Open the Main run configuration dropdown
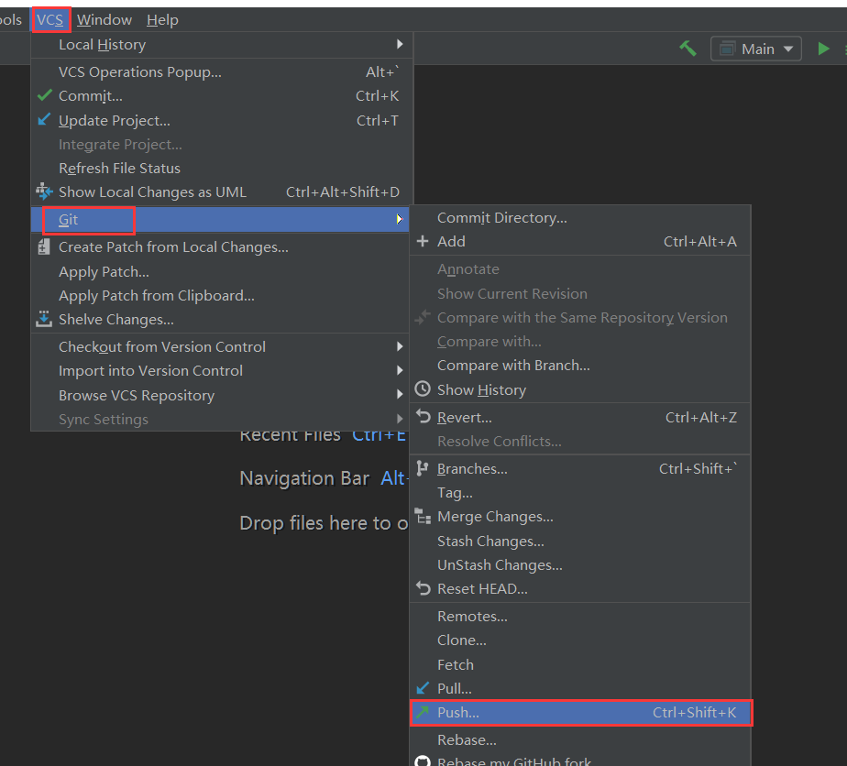The image size is (847, 766). pyautogui.click(x=755, y=49)
